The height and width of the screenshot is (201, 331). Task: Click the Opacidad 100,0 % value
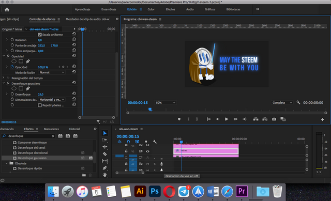pyautogui.click(x=43, y=67)
